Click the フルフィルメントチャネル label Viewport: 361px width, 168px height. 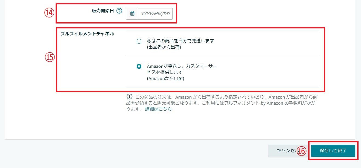click(x=87, y=34)
